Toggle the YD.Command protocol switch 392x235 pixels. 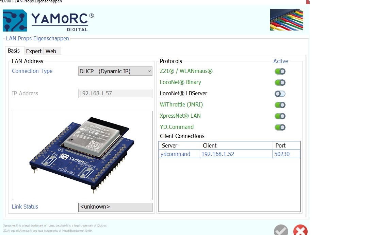coord(280,128)
